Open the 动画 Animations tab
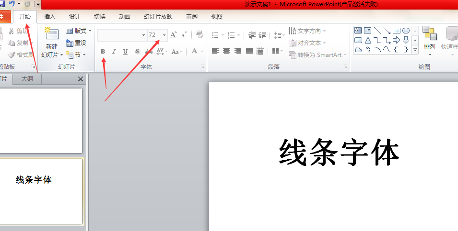 click(124, 17)
